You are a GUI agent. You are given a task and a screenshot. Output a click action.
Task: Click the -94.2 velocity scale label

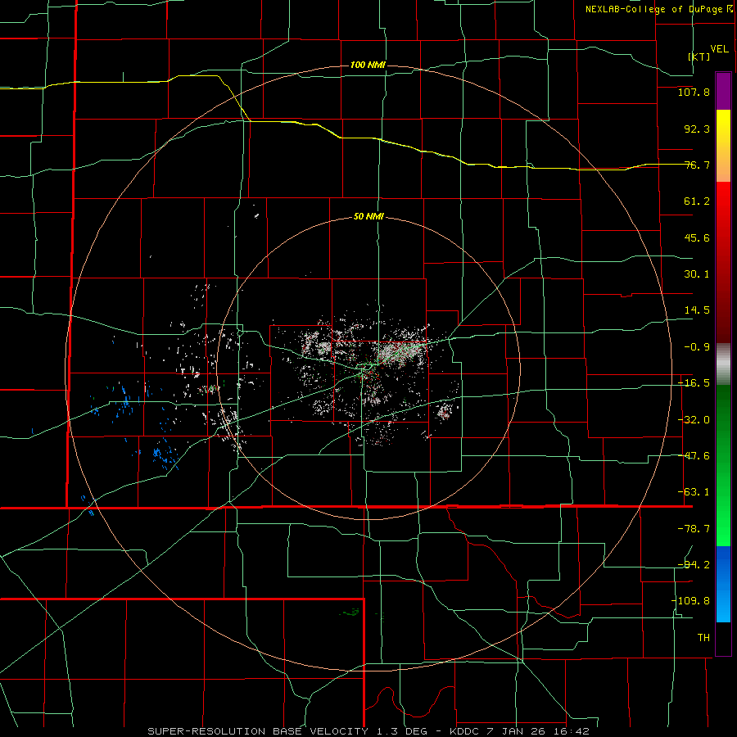694,564
